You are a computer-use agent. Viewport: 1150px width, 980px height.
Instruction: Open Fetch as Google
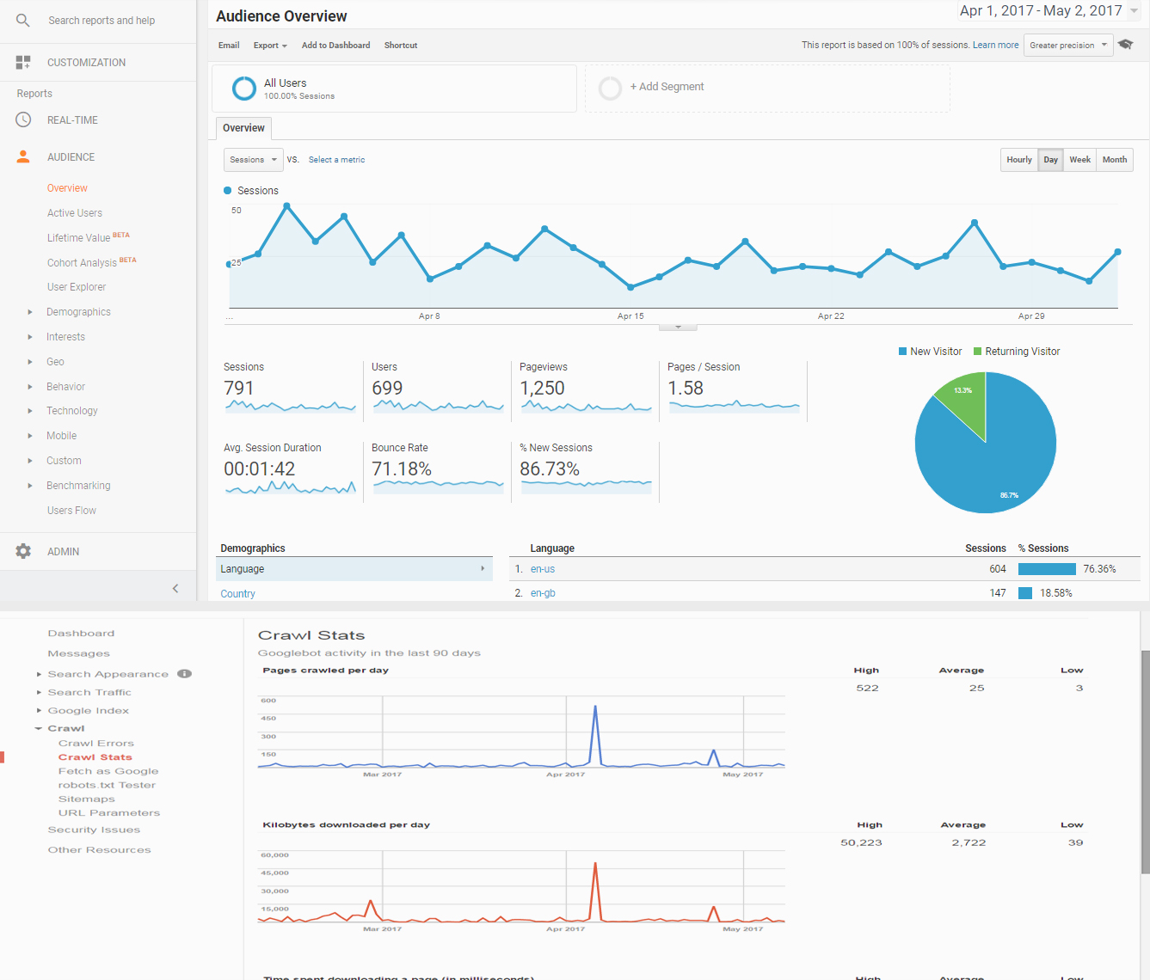pos(108,771)
